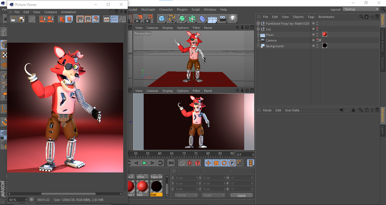Step to next frame
Image resolution: width=386 pixels, height=205 pixels.
tap(152, 163)
